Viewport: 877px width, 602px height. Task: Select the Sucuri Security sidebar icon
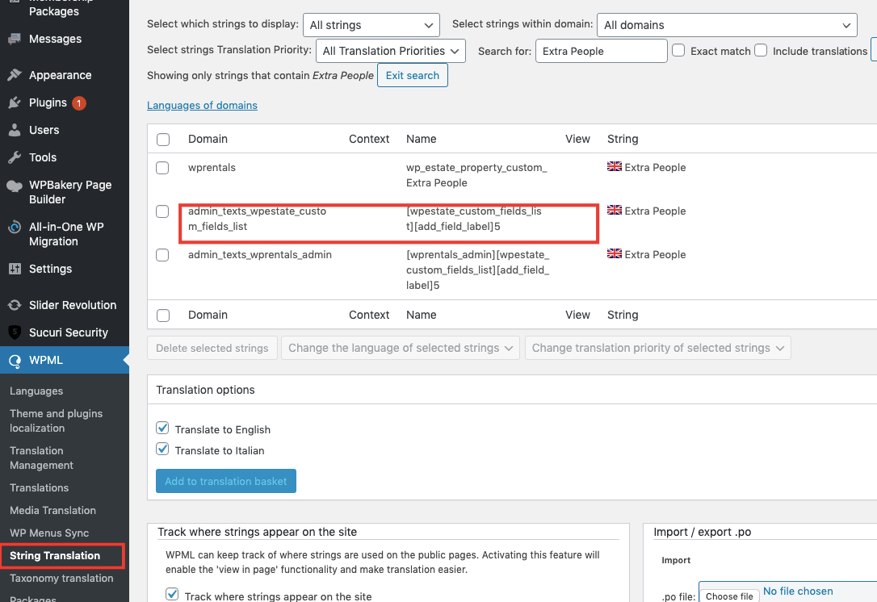click(x=15, y=332)
